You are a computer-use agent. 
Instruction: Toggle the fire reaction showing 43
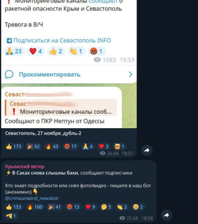pyautogui.click(x=52, y=146)
